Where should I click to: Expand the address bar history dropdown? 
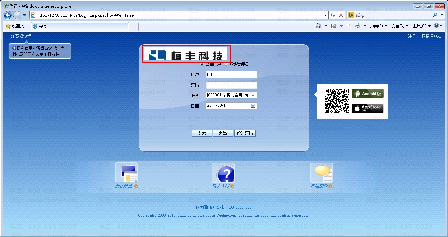click(x=325, y=15)
